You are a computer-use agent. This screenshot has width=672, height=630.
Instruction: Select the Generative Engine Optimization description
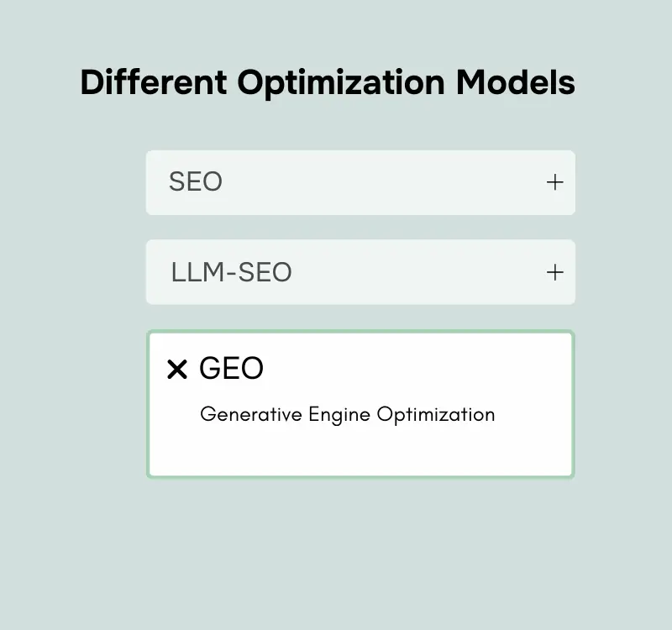(347, 415)
